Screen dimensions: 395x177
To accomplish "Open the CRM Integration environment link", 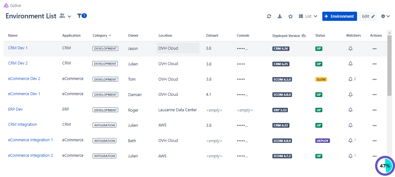I will (x=22, y=125).
